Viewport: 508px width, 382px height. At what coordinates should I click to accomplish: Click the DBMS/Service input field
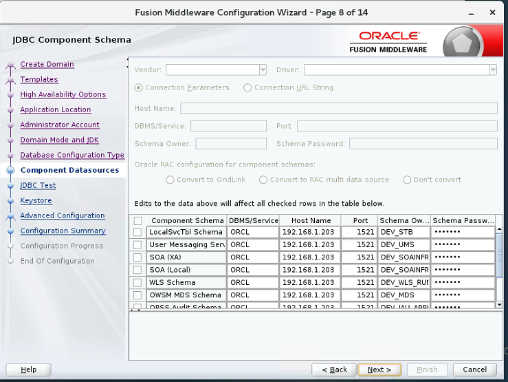(x=228, y=126)
